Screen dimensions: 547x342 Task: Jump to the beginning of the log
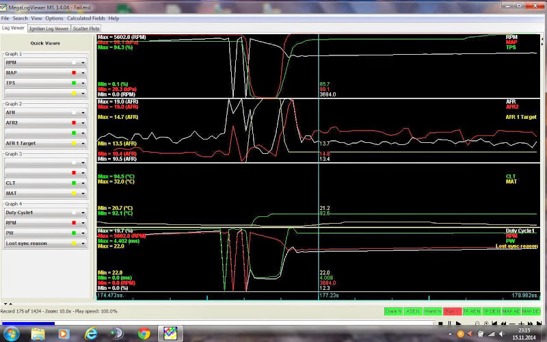coord(494,324)
